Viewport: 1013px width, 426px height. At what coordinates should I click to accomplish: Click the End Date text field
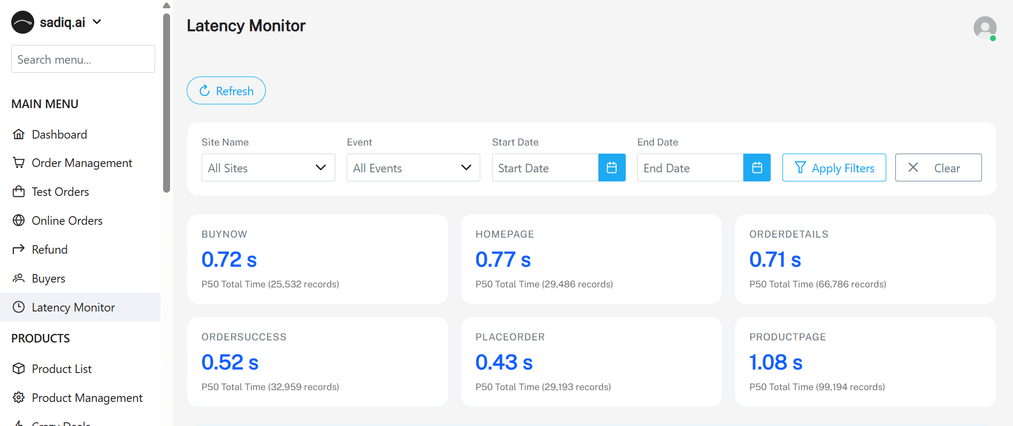point(690,168)
